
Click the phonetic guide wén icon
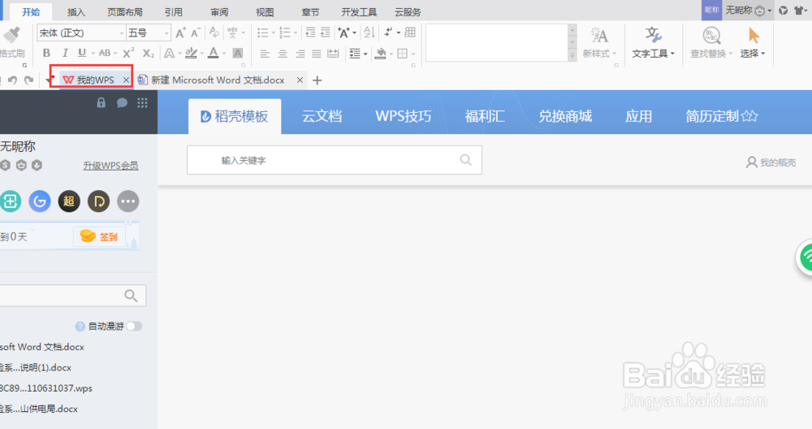point(232,32)
